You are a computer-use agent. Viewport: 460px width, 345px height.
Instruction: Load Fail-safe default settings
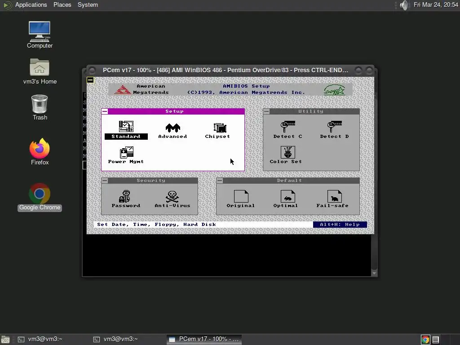point(333,199)
